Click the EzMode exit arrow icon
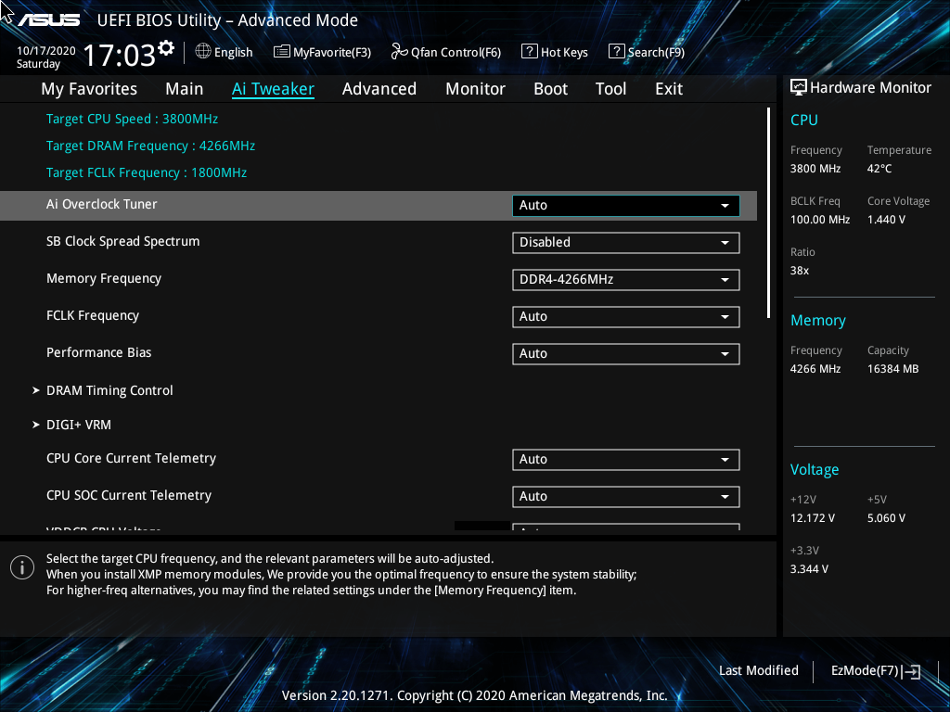This screenshot has width=950, height=712. [911, 671]
